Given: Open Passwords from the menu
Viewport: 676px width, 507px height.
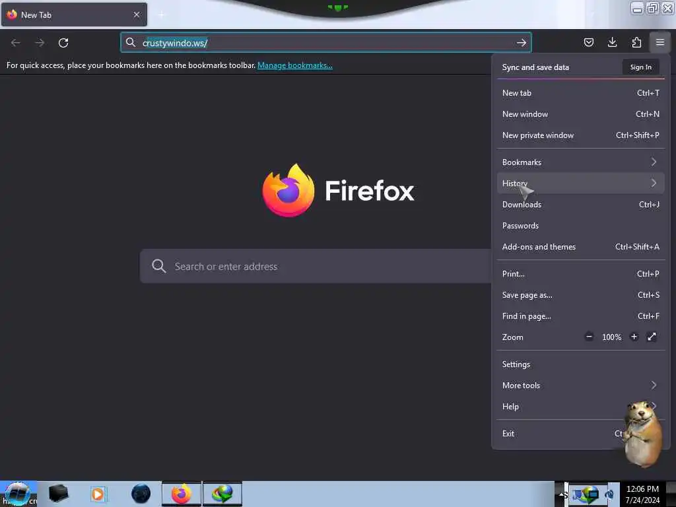Looking at the screenshot, I should (x=581, y=226).
